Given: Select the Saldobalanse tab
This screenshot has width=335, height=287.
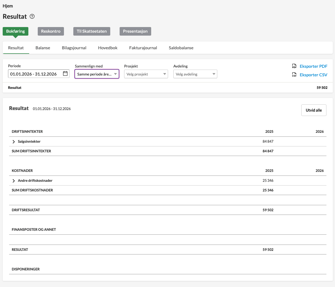Looking at the screenshot, I should click(181, 48).
